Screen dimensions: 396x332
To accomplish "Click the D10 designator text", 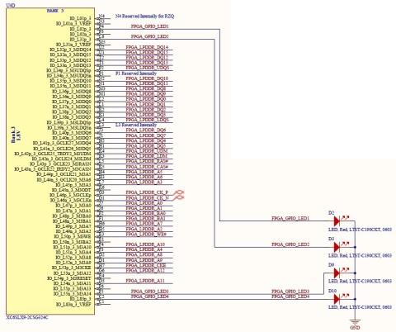I will pos(332,291).
